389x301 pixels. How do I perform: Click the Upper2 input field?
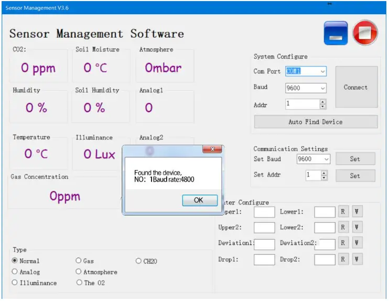pos(264,228)
